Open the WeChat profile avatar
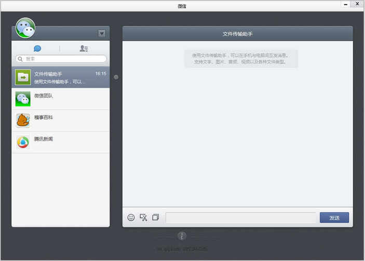This screenshot has width=365, height=261. coord(25,28)
